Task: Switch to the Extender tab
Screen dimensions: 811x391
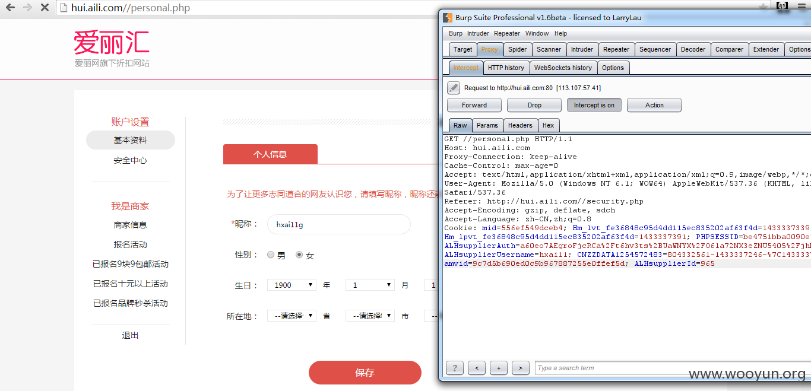Action: (x=766, y=49)
